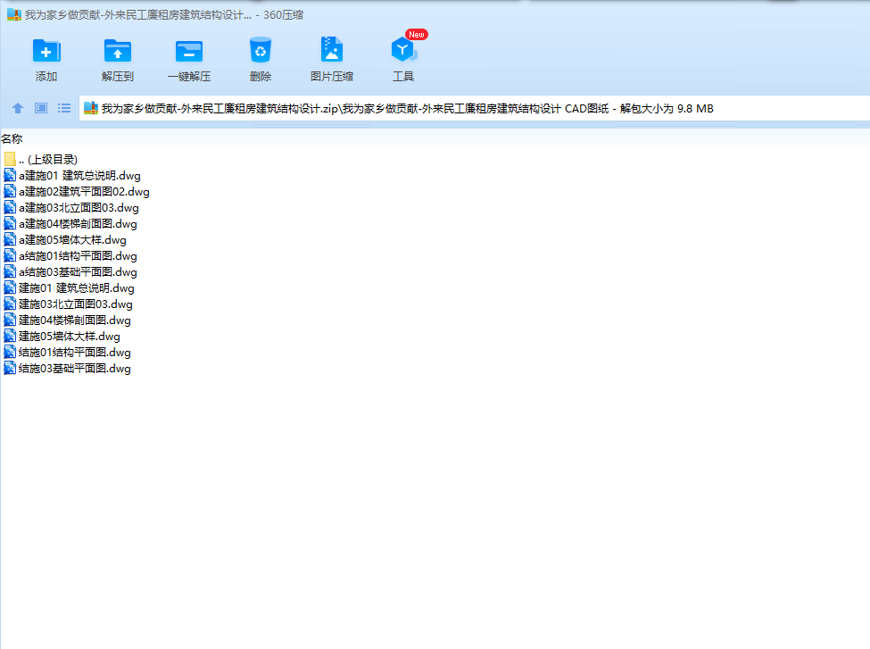The height and width of the screenshot is (649, 870).
Task: Click the dwg icon of a结施03基础平面图
Action: [x=10, y=272]
